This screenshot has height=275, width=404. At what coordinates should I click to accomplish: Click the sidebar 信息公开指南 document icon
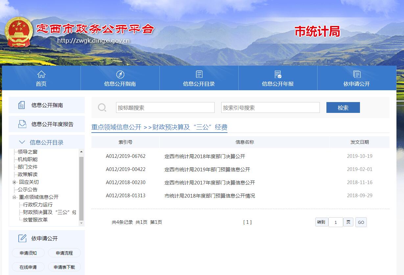click(21, 105)
